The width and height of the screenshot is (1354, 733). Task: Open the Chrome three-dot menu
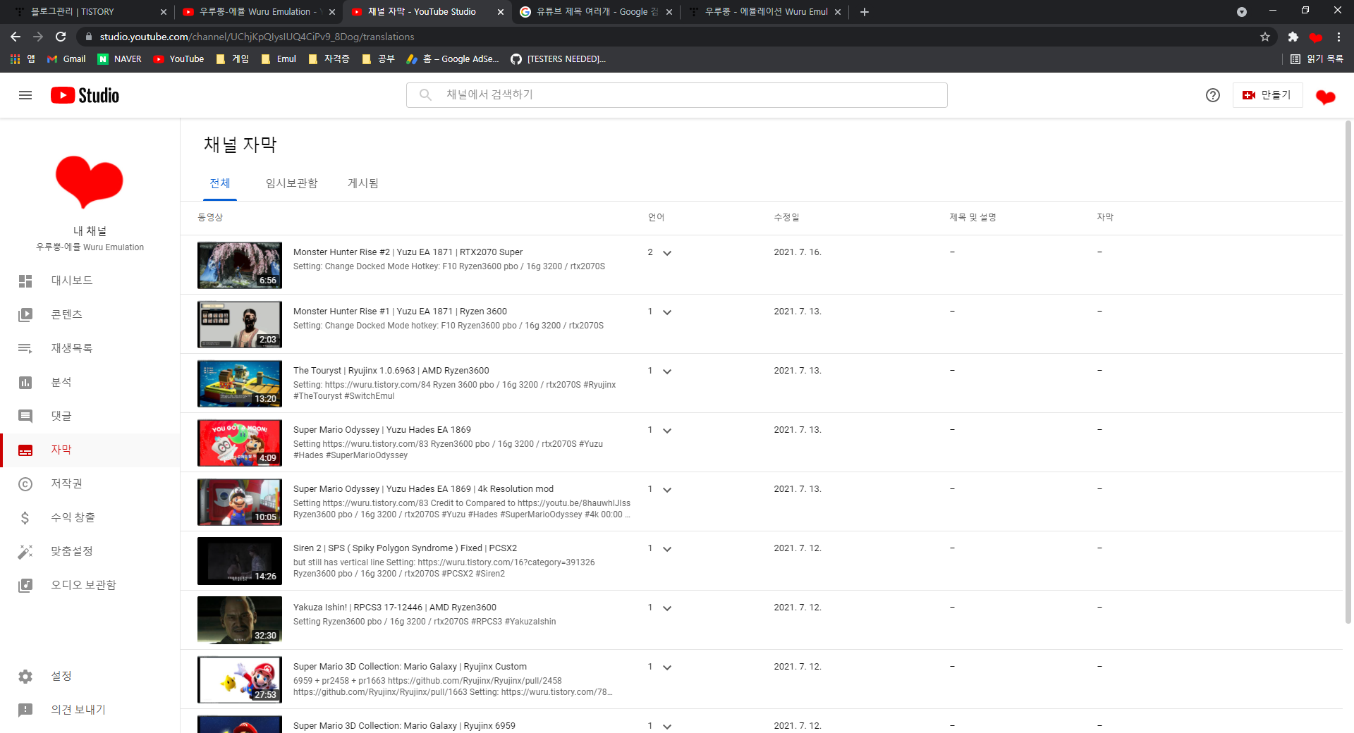click(x=1338, y=37)
